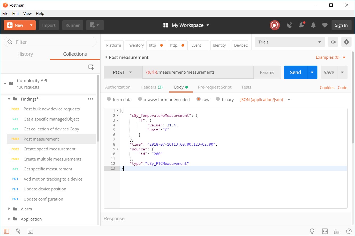
Task: Open the Trials environment dropdown
Action: (x=289, y=42)
